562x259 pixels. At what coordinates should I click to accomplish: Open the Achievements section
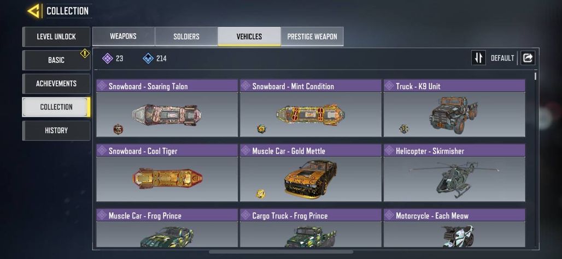click(x=56, y=83)
